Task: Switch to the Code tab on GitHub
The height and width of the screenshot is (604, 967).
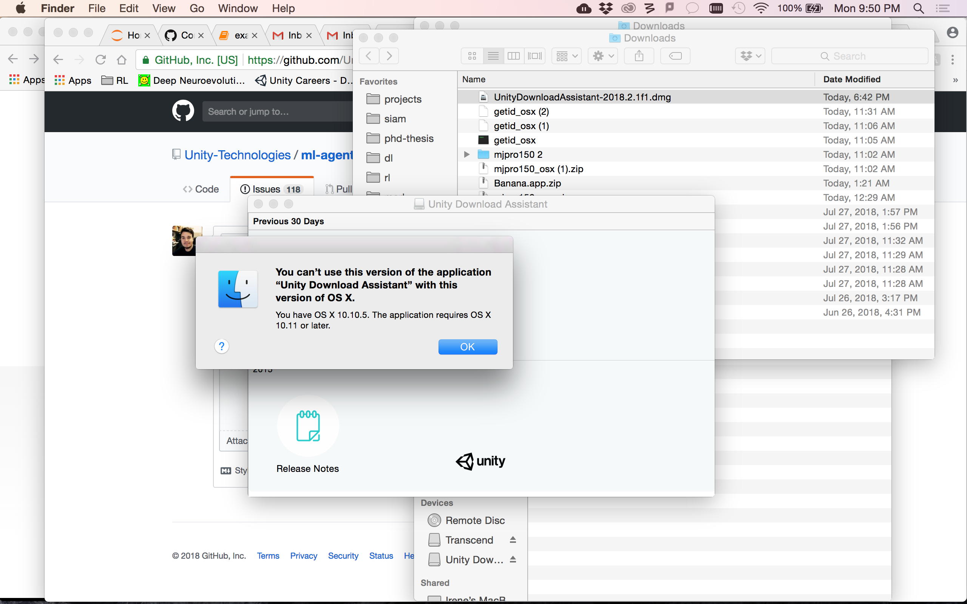Action: pyautogui.click(x=201, y=189)
